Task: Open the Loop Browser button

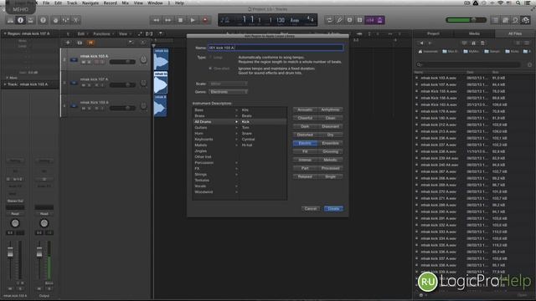Action: point(515,20)
